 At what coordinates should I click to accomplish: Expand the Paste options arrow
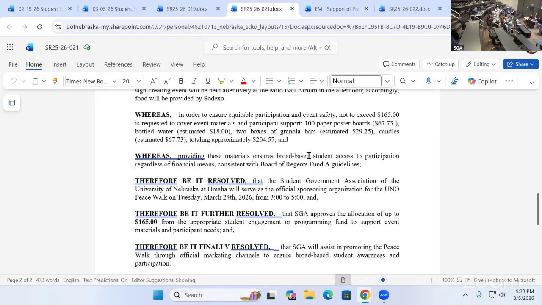pos(44,81)
